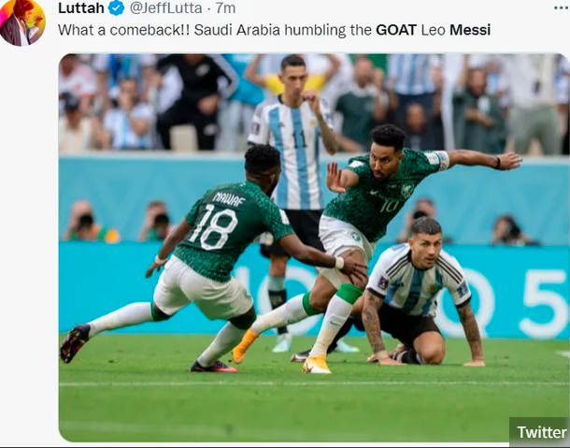This screenshot has width=570, height=448.
Task: Select the bold Messi word
Action: click(x=470, y=30)
